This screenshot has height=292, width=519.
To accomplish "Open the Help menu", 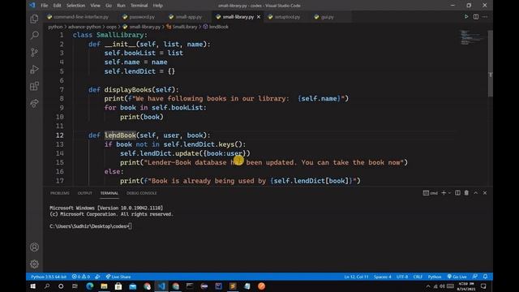I will point(157,6).
